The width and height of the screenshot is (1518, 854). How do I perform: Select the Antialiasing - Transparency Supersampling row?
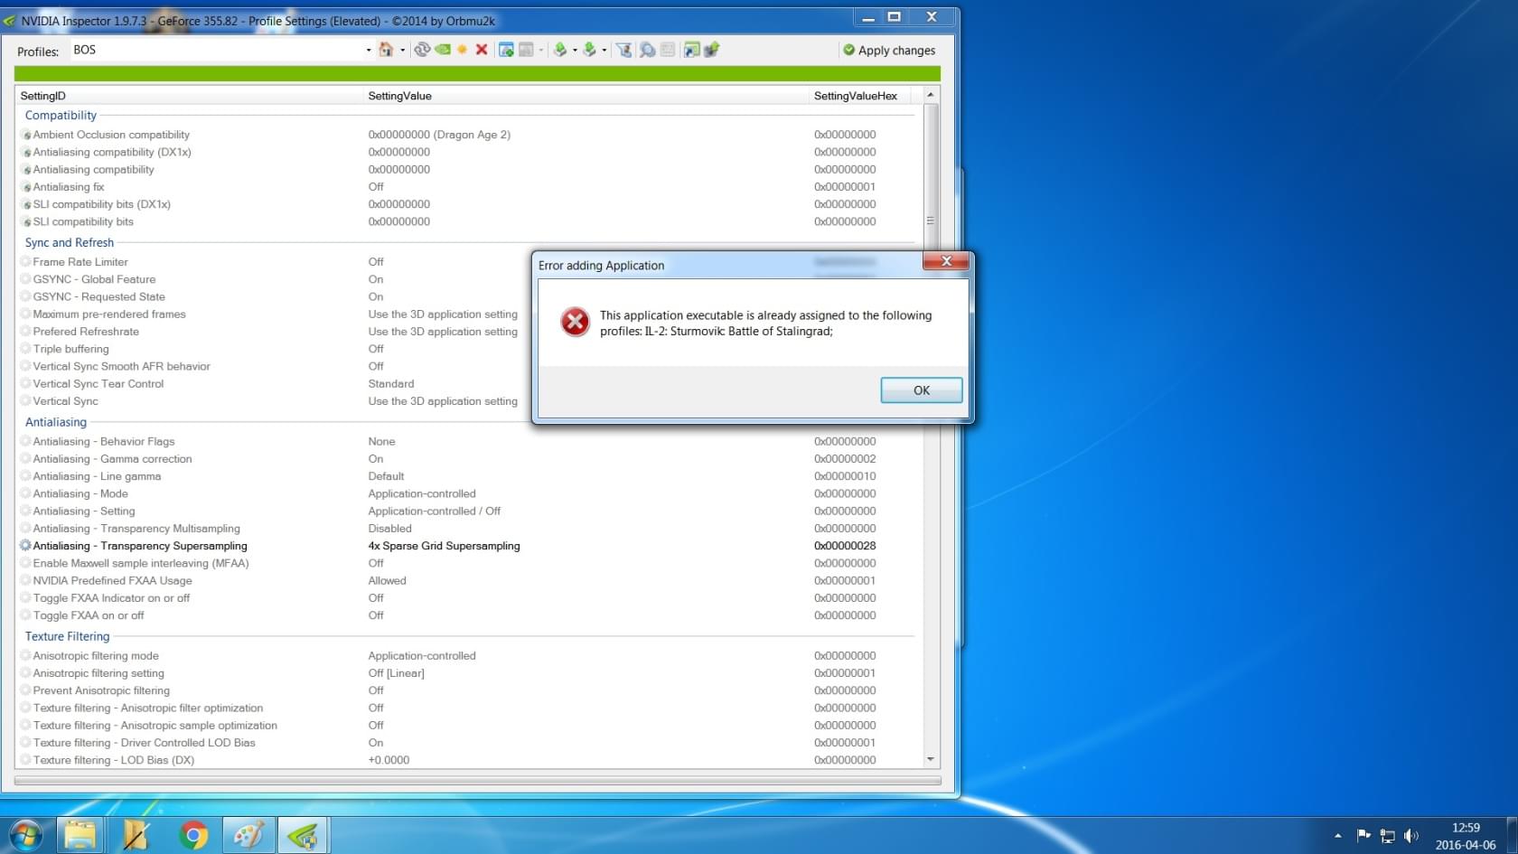click(x=140, y=546)
